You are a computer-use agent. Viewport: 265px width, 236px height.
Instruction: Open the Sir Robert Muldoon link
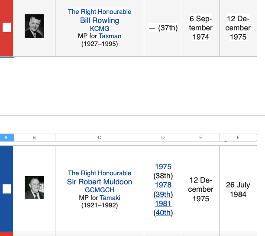click(100, 182)
